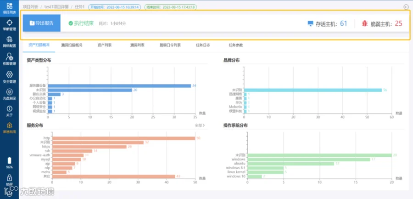413x199 pixels.
Task: Switch to the 漏洞扫描概况 tab
Action: pos(72,45)
